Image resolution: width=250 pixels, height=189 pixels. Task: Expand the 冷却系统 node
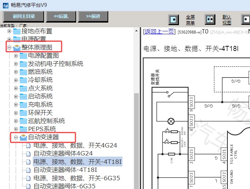pos(16,80)
